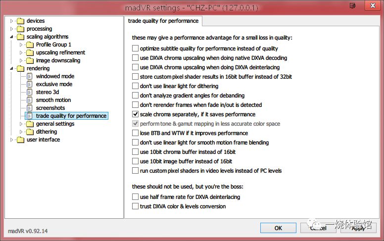Uncheck scale chroma separately option

tap(135, 114)
